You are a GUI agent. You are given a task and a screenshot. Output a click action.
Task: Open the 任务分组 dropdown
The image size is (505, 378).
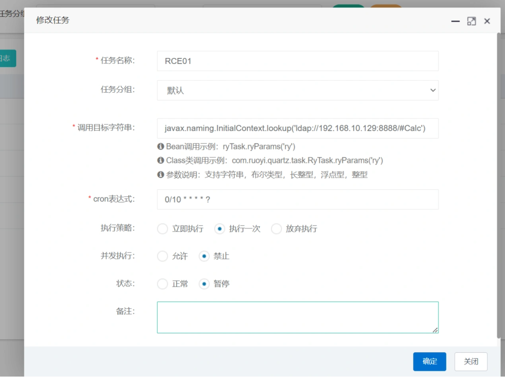click(x=297, y=90)
